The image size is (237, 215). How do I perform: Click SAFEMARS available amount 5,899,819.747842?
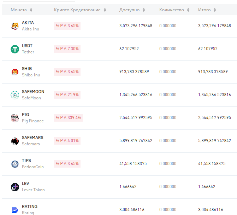(x=136, y=141)
